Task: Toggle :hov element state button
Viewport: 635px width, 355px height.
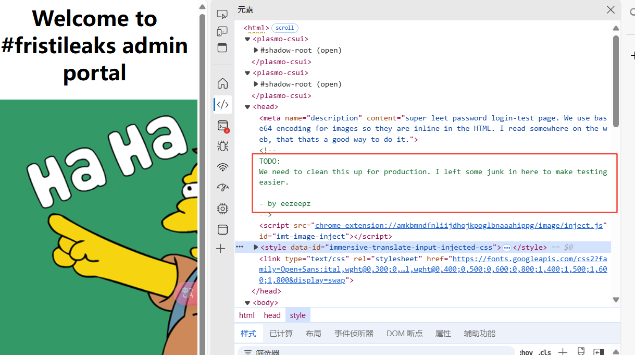Action: coord(526,352)
